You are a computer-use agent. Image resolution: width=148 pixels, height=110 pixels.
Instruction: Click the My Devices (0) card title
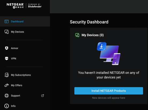(x=93, y=35)
